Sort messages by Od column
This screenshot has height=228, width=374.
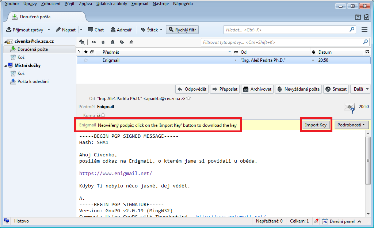pyautogui.click(x=274, y=52)
